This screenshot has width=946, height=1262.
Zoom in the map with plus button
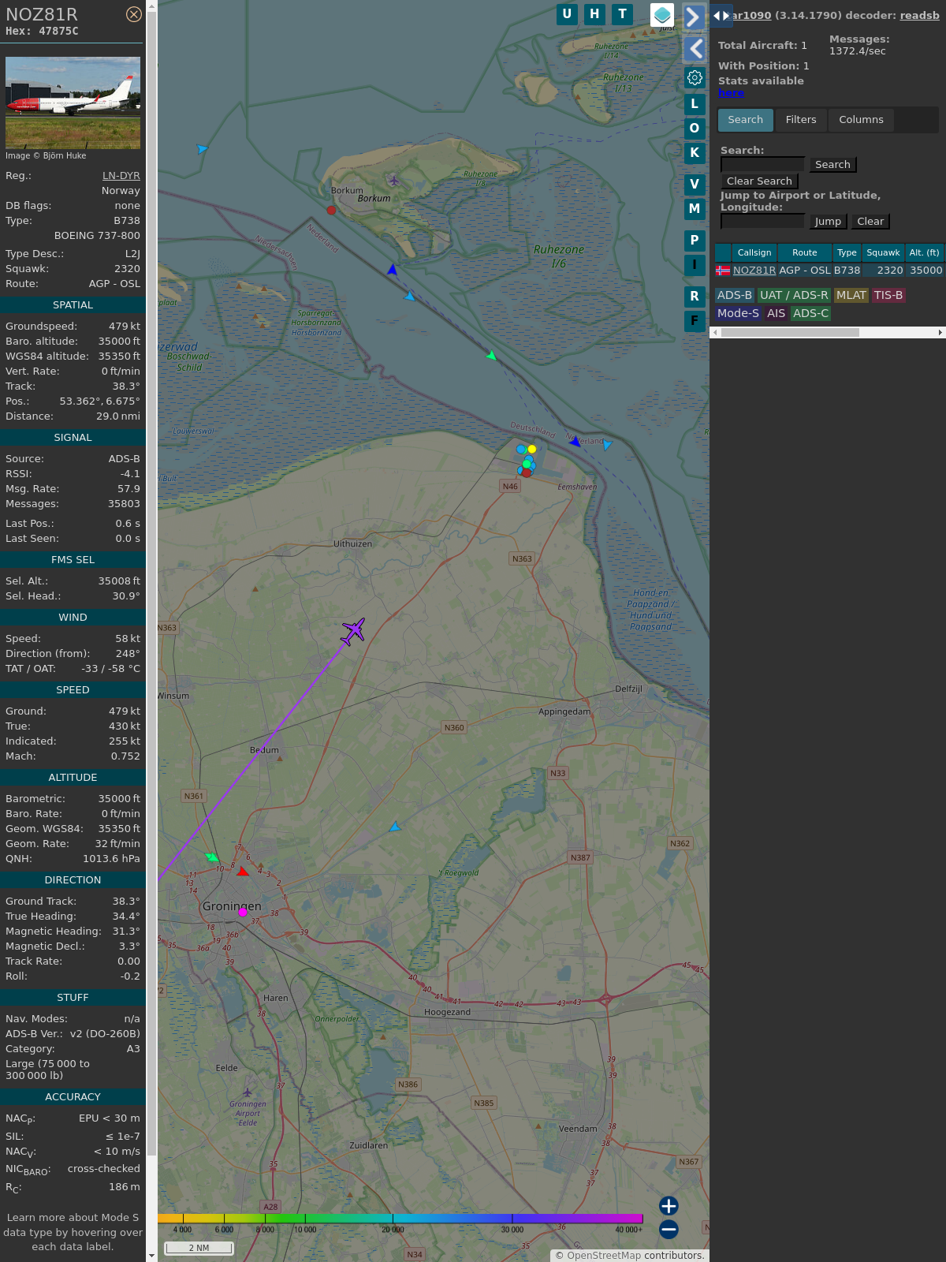click(669, 1206)
